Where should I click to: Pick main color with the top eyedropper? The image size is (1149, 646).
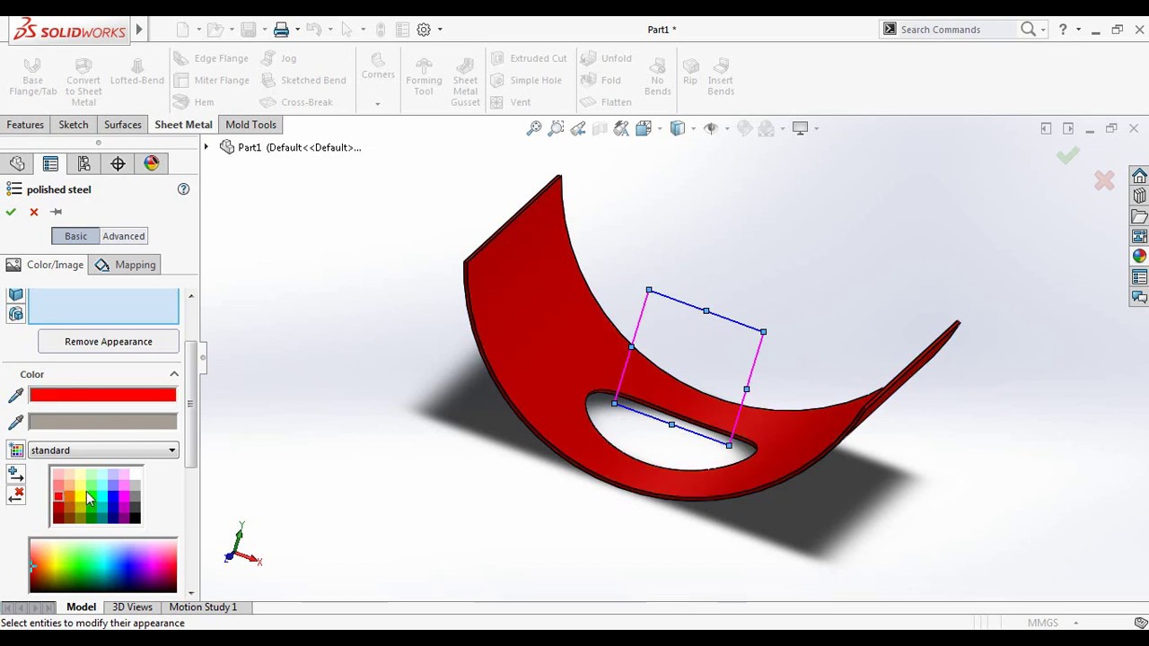pyautogui.click(x=15, y=396)
